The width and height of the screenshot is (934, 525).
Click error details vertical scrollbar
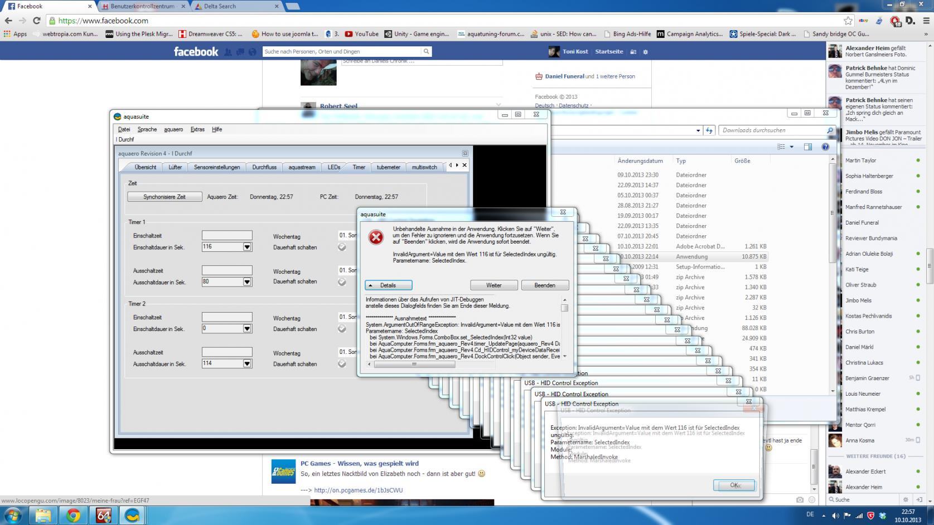click(564, 308)
